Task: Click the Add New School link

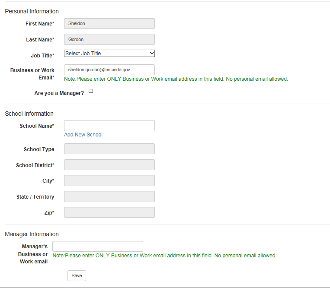Action: [x=83, y=135]
